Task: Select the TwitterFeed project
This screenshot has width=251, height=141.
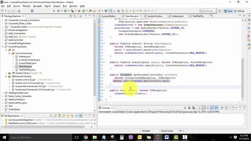Action: pyautogui.click(x=14, y=109)
